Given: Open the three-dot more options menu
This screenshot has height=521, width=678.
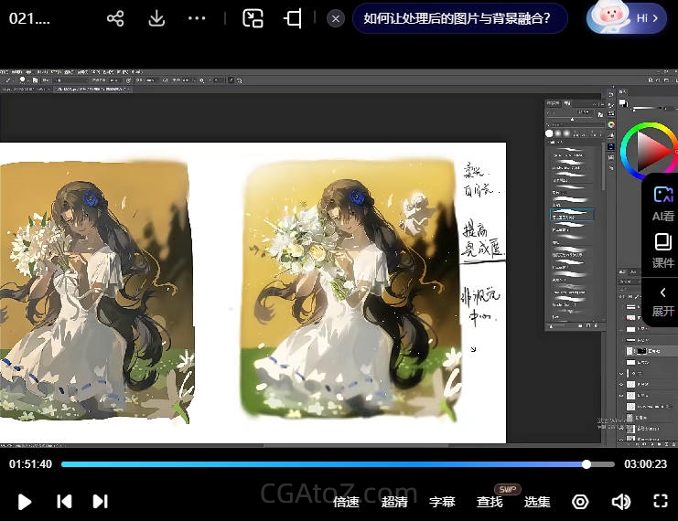Looking at the screenshot, I should click(197, 18).
